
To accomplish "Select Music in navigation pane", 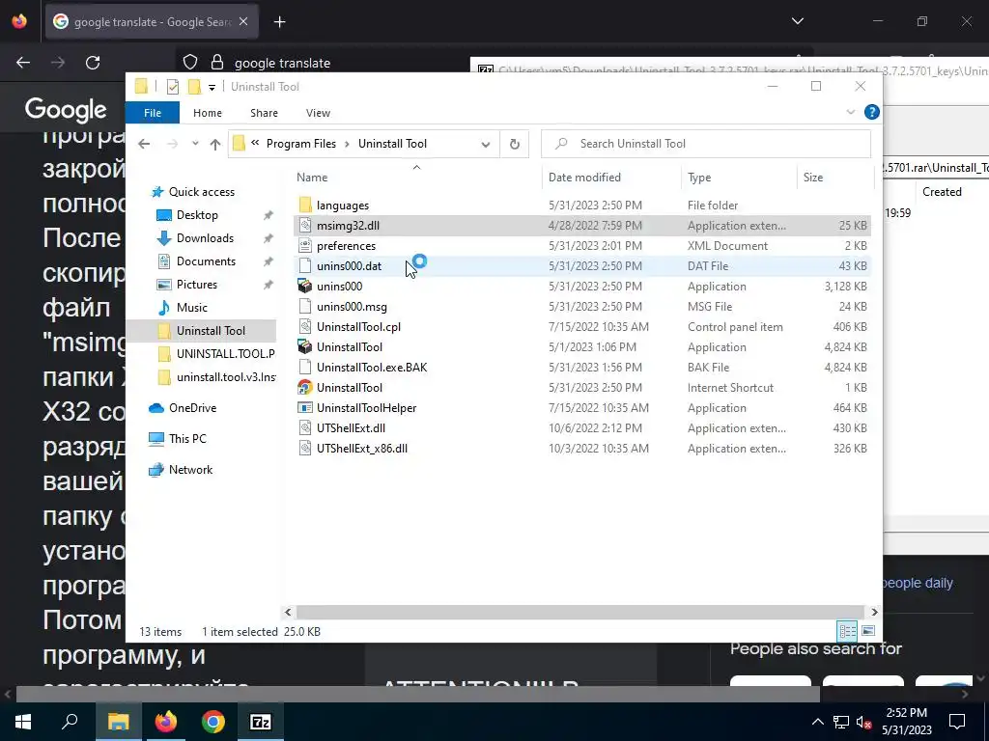I will [x=192, y=308].
